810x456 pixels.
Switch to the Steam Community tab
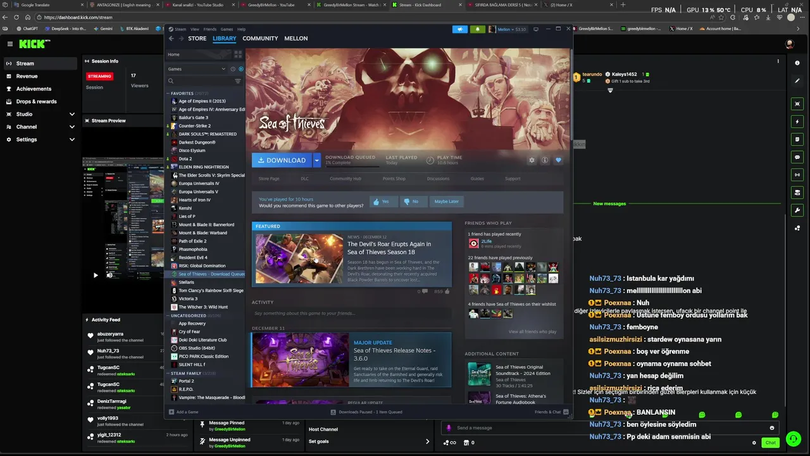coord(260,39)
